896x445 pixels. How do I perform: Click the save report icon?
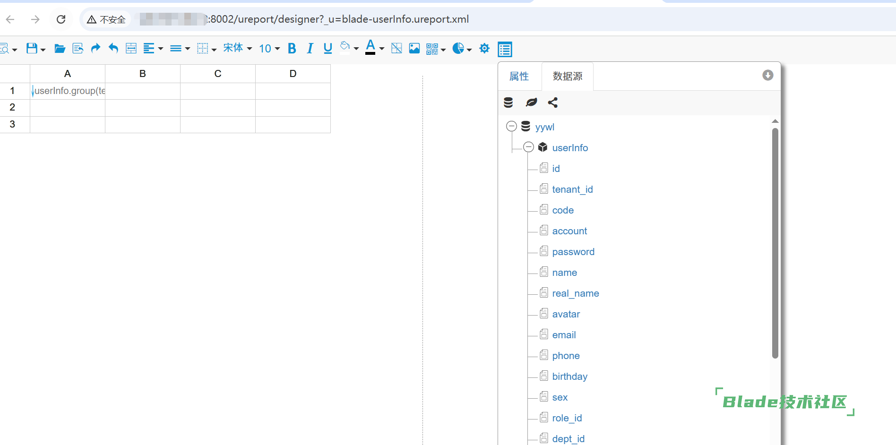pos(32,48)
